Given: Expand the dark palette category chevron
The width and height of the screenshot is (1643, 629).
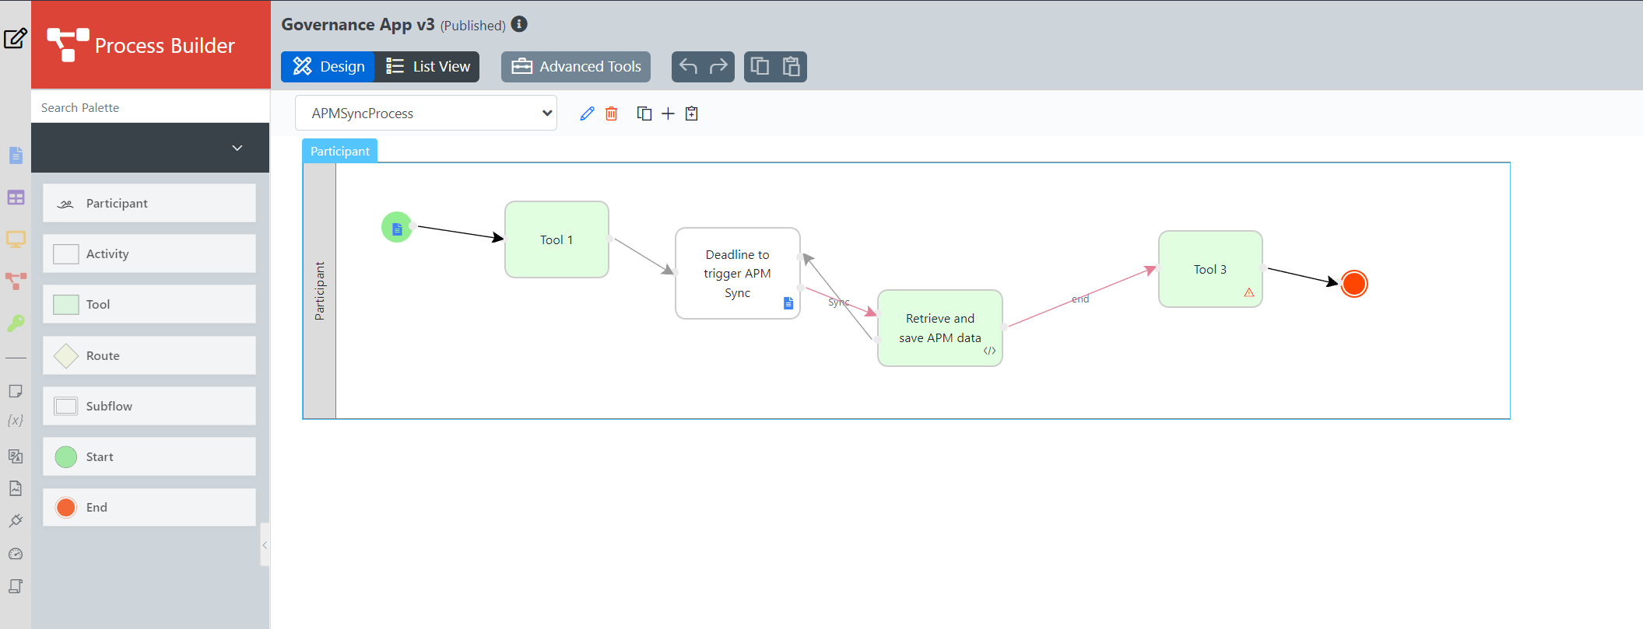Looking at the screenshot, I should pyautogui.click(x=237, y=148).
